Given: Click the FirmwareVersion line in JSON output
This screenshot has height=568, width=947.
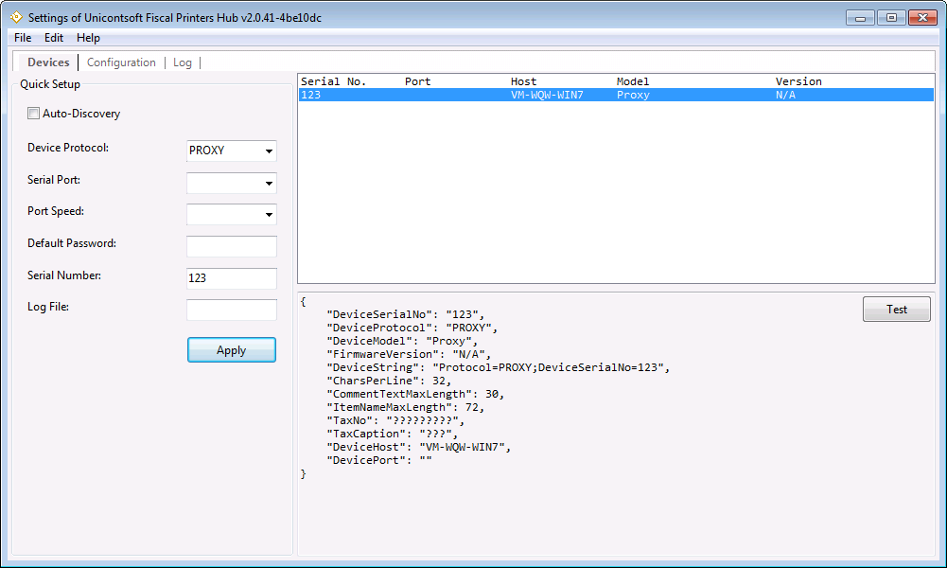Looking at the screenshot, I should [409, 354].
